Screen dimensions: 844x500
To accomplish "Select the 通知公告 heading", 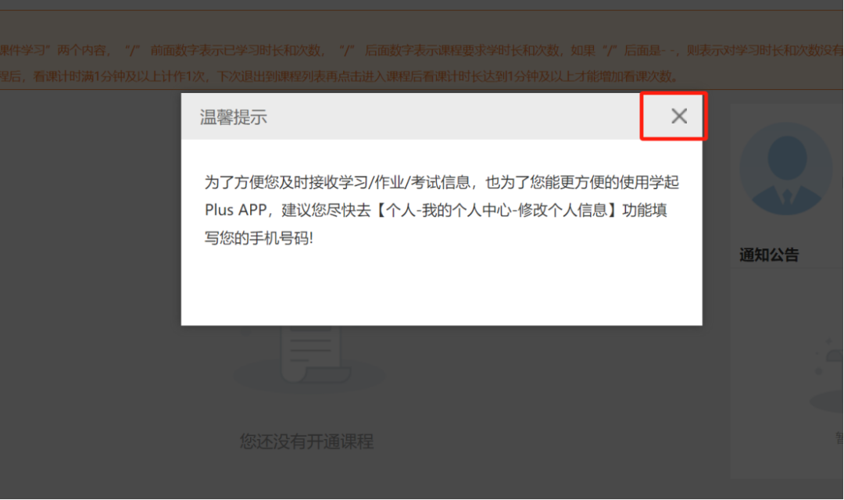I will [769, 255].
